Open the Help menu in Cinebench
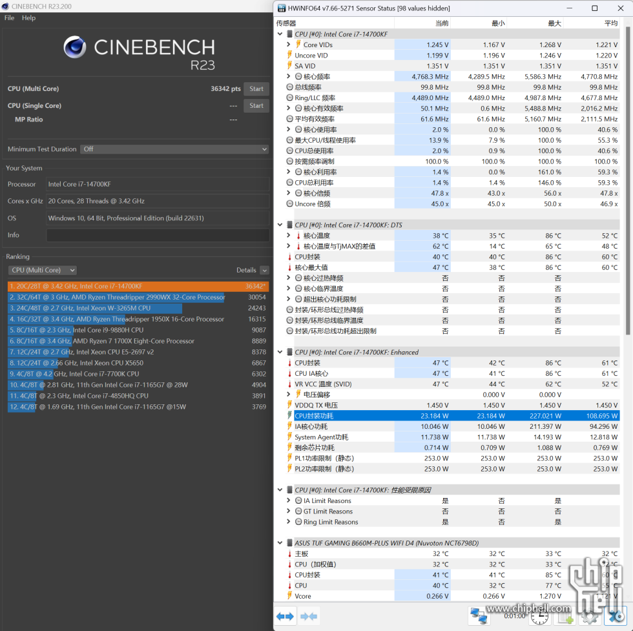 coord(28,18)
